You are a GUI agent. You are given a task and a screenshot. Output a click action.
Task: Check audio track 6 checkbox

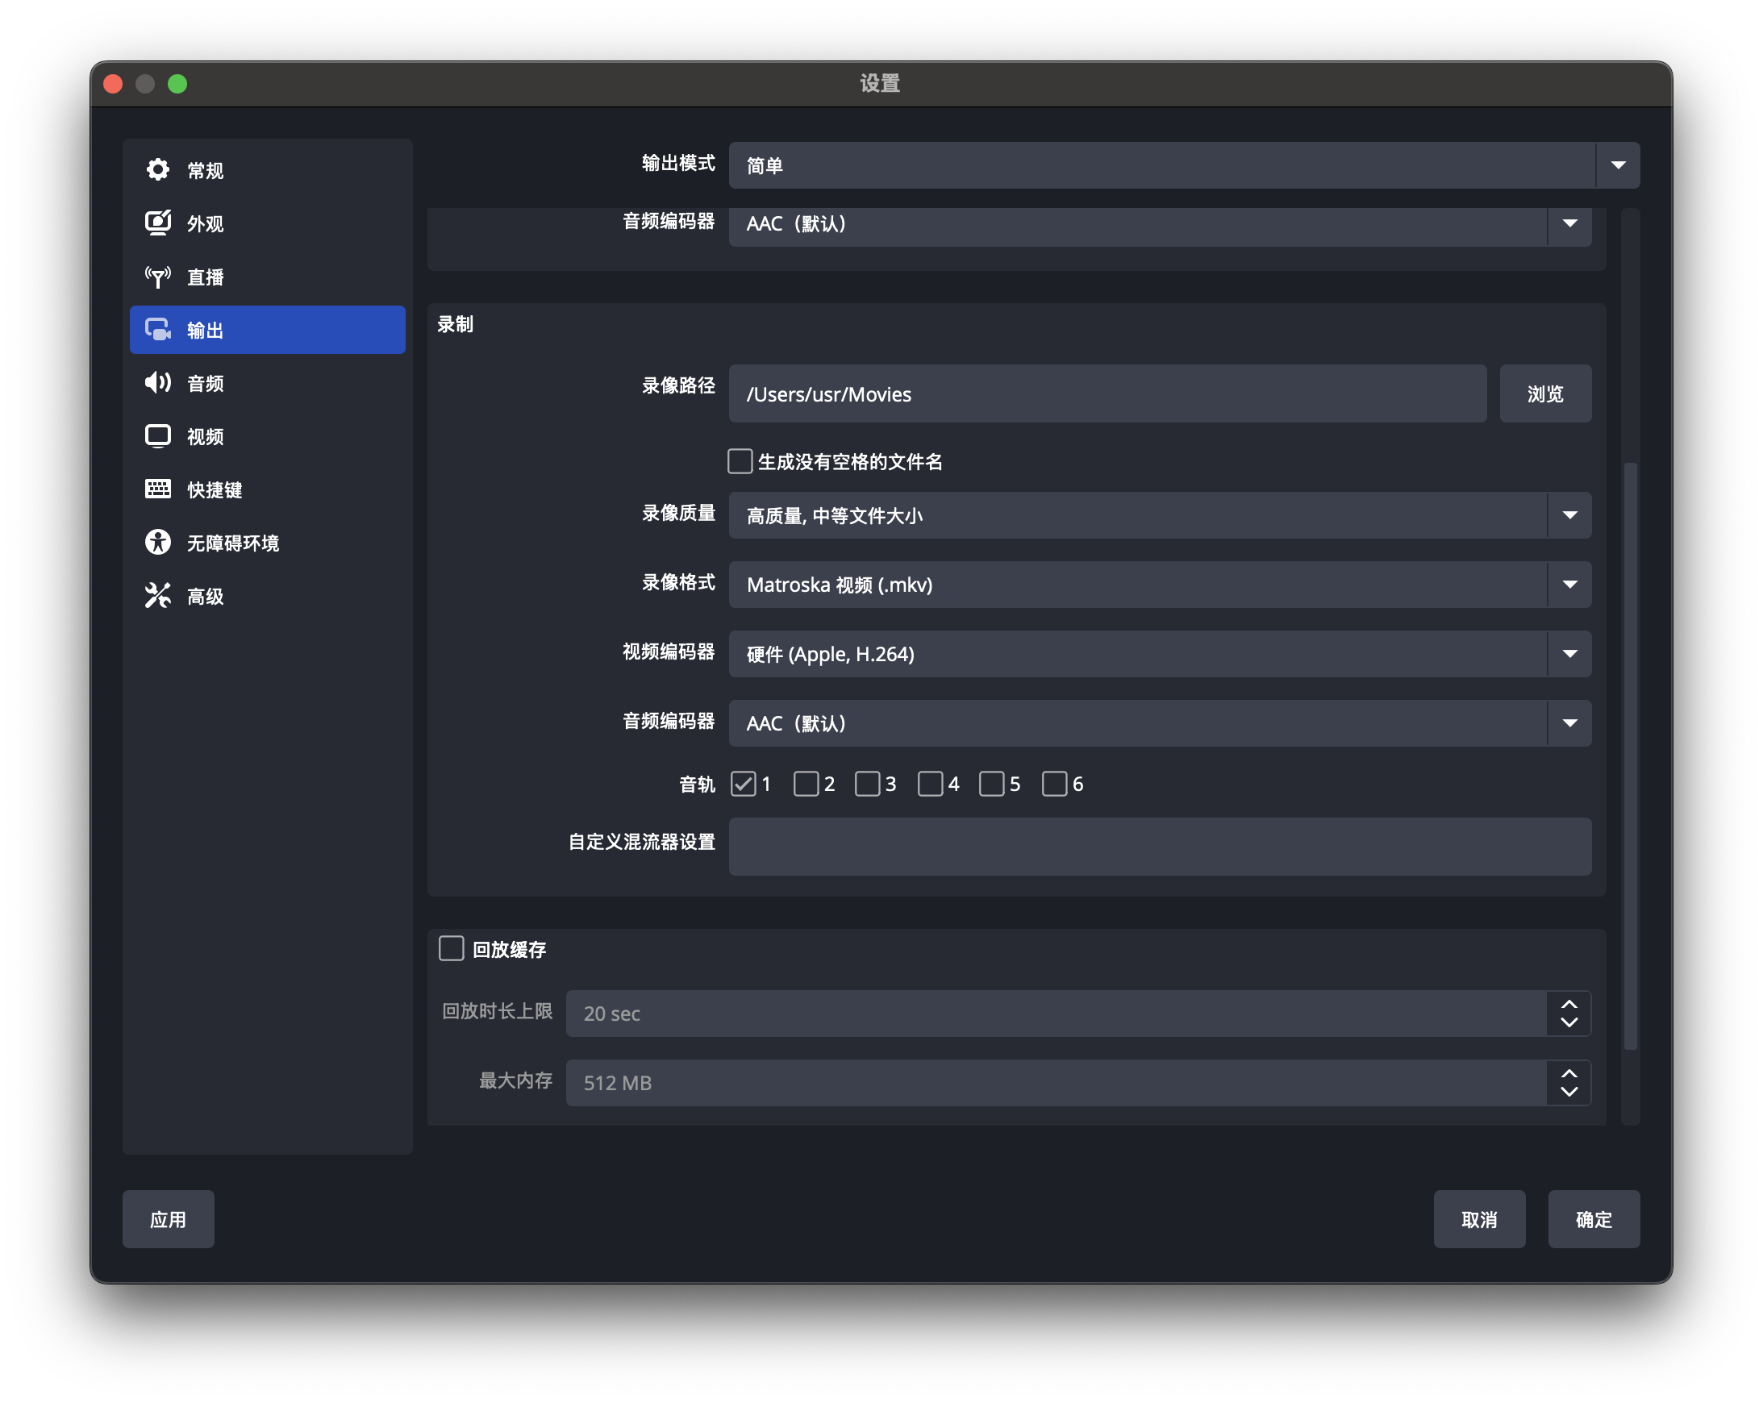[1055, 784]
